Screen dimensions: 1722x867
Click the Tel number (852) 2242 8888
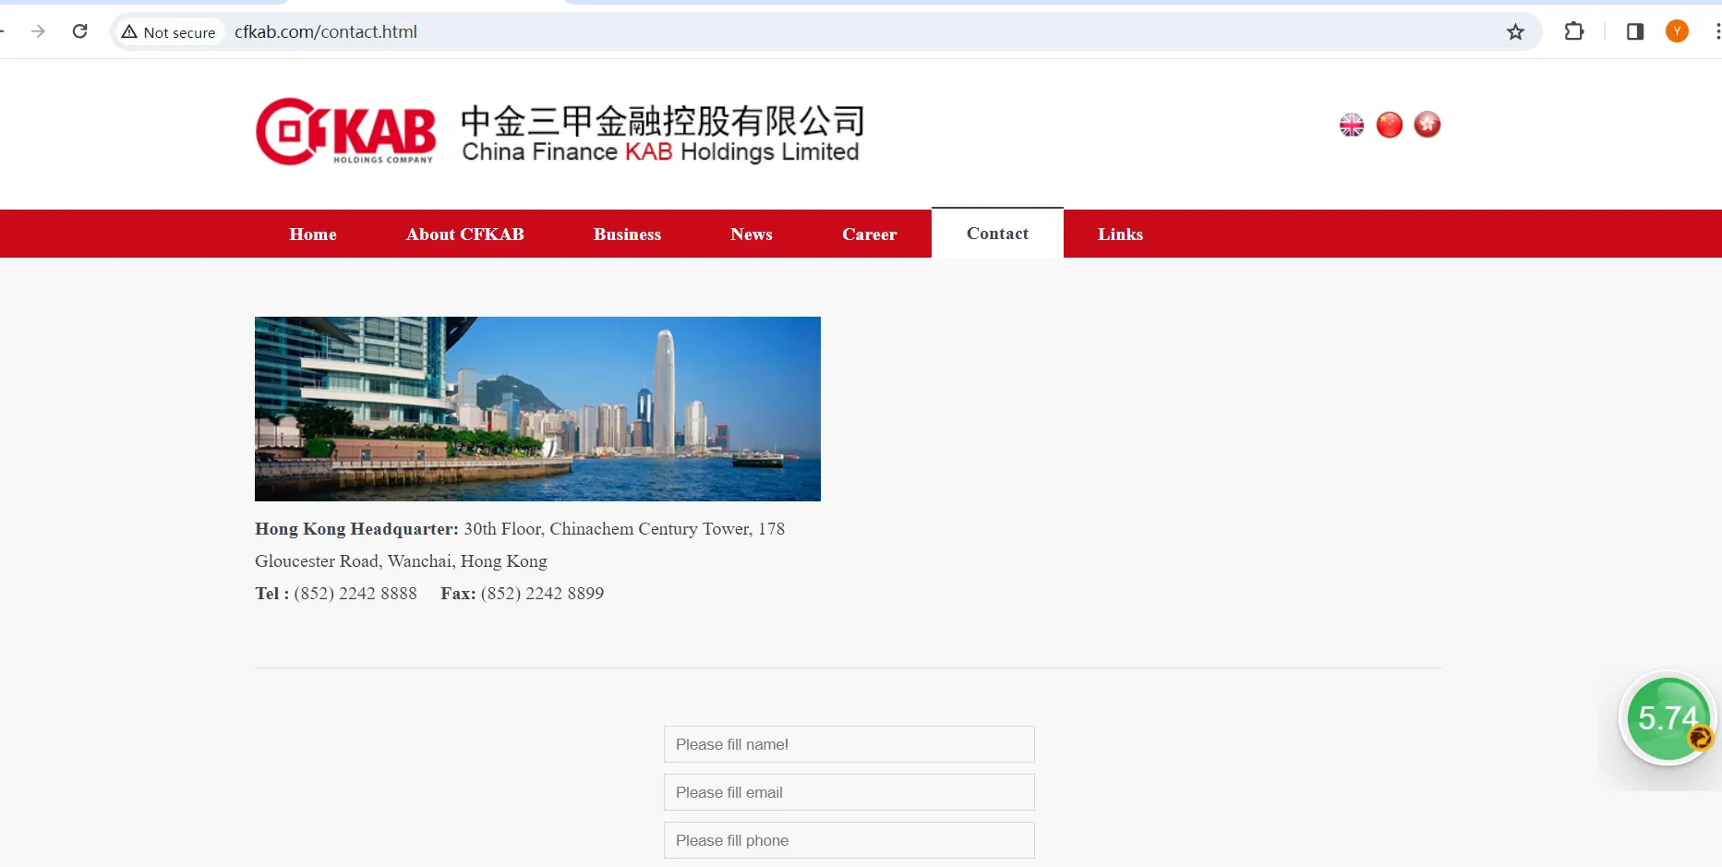pyautogui.click(x=355, y=594)
